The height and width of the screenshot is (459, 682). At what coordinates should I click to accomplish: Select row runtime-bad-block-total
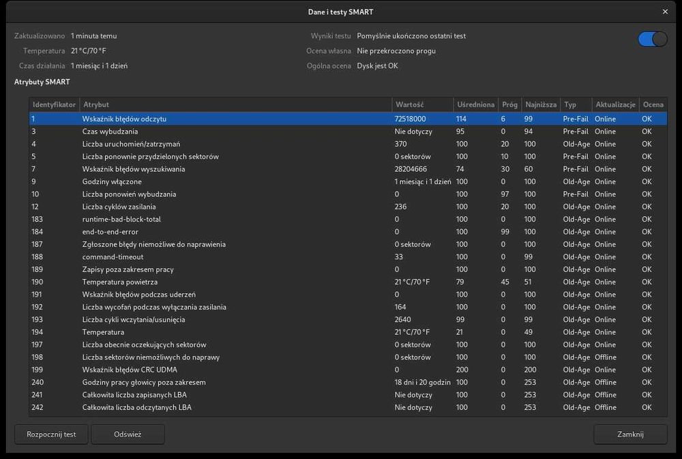[x=348, y=220]
